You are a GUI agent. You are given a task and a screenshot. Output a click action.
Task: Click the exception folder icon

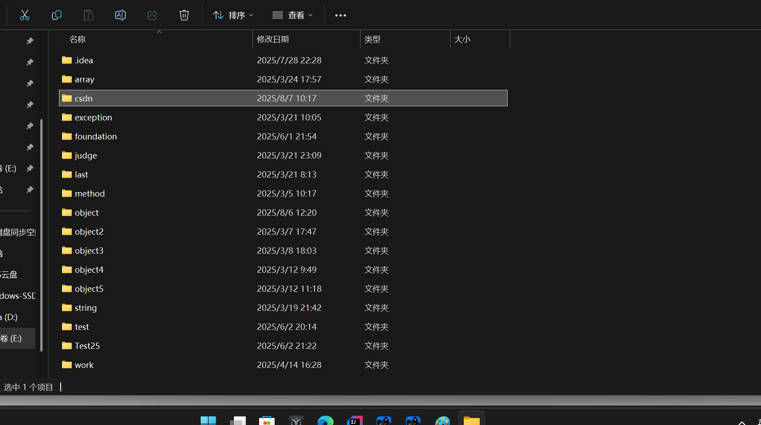point(67,117)
